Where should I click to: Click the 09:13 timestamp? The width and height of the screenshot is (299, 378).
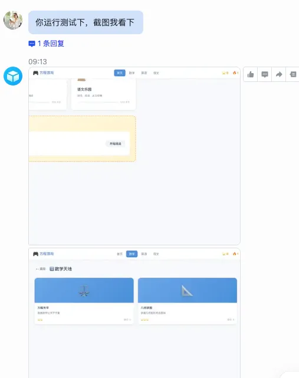(38, 62)
